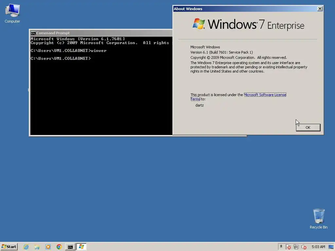The height and width of the screenshot is (251, 335).
Task: Open Google Chrome from taskbar
Action: pyautogui.click(x=59, y=247)
